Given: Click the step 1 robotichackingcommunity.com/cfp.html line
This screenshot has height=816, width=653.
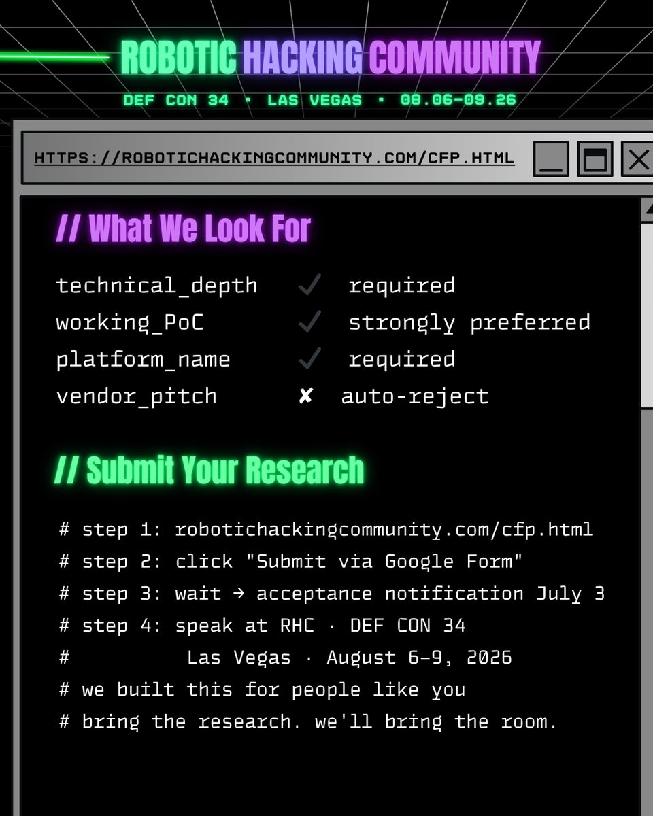Looking at the screenshot, I should [326, 530].
